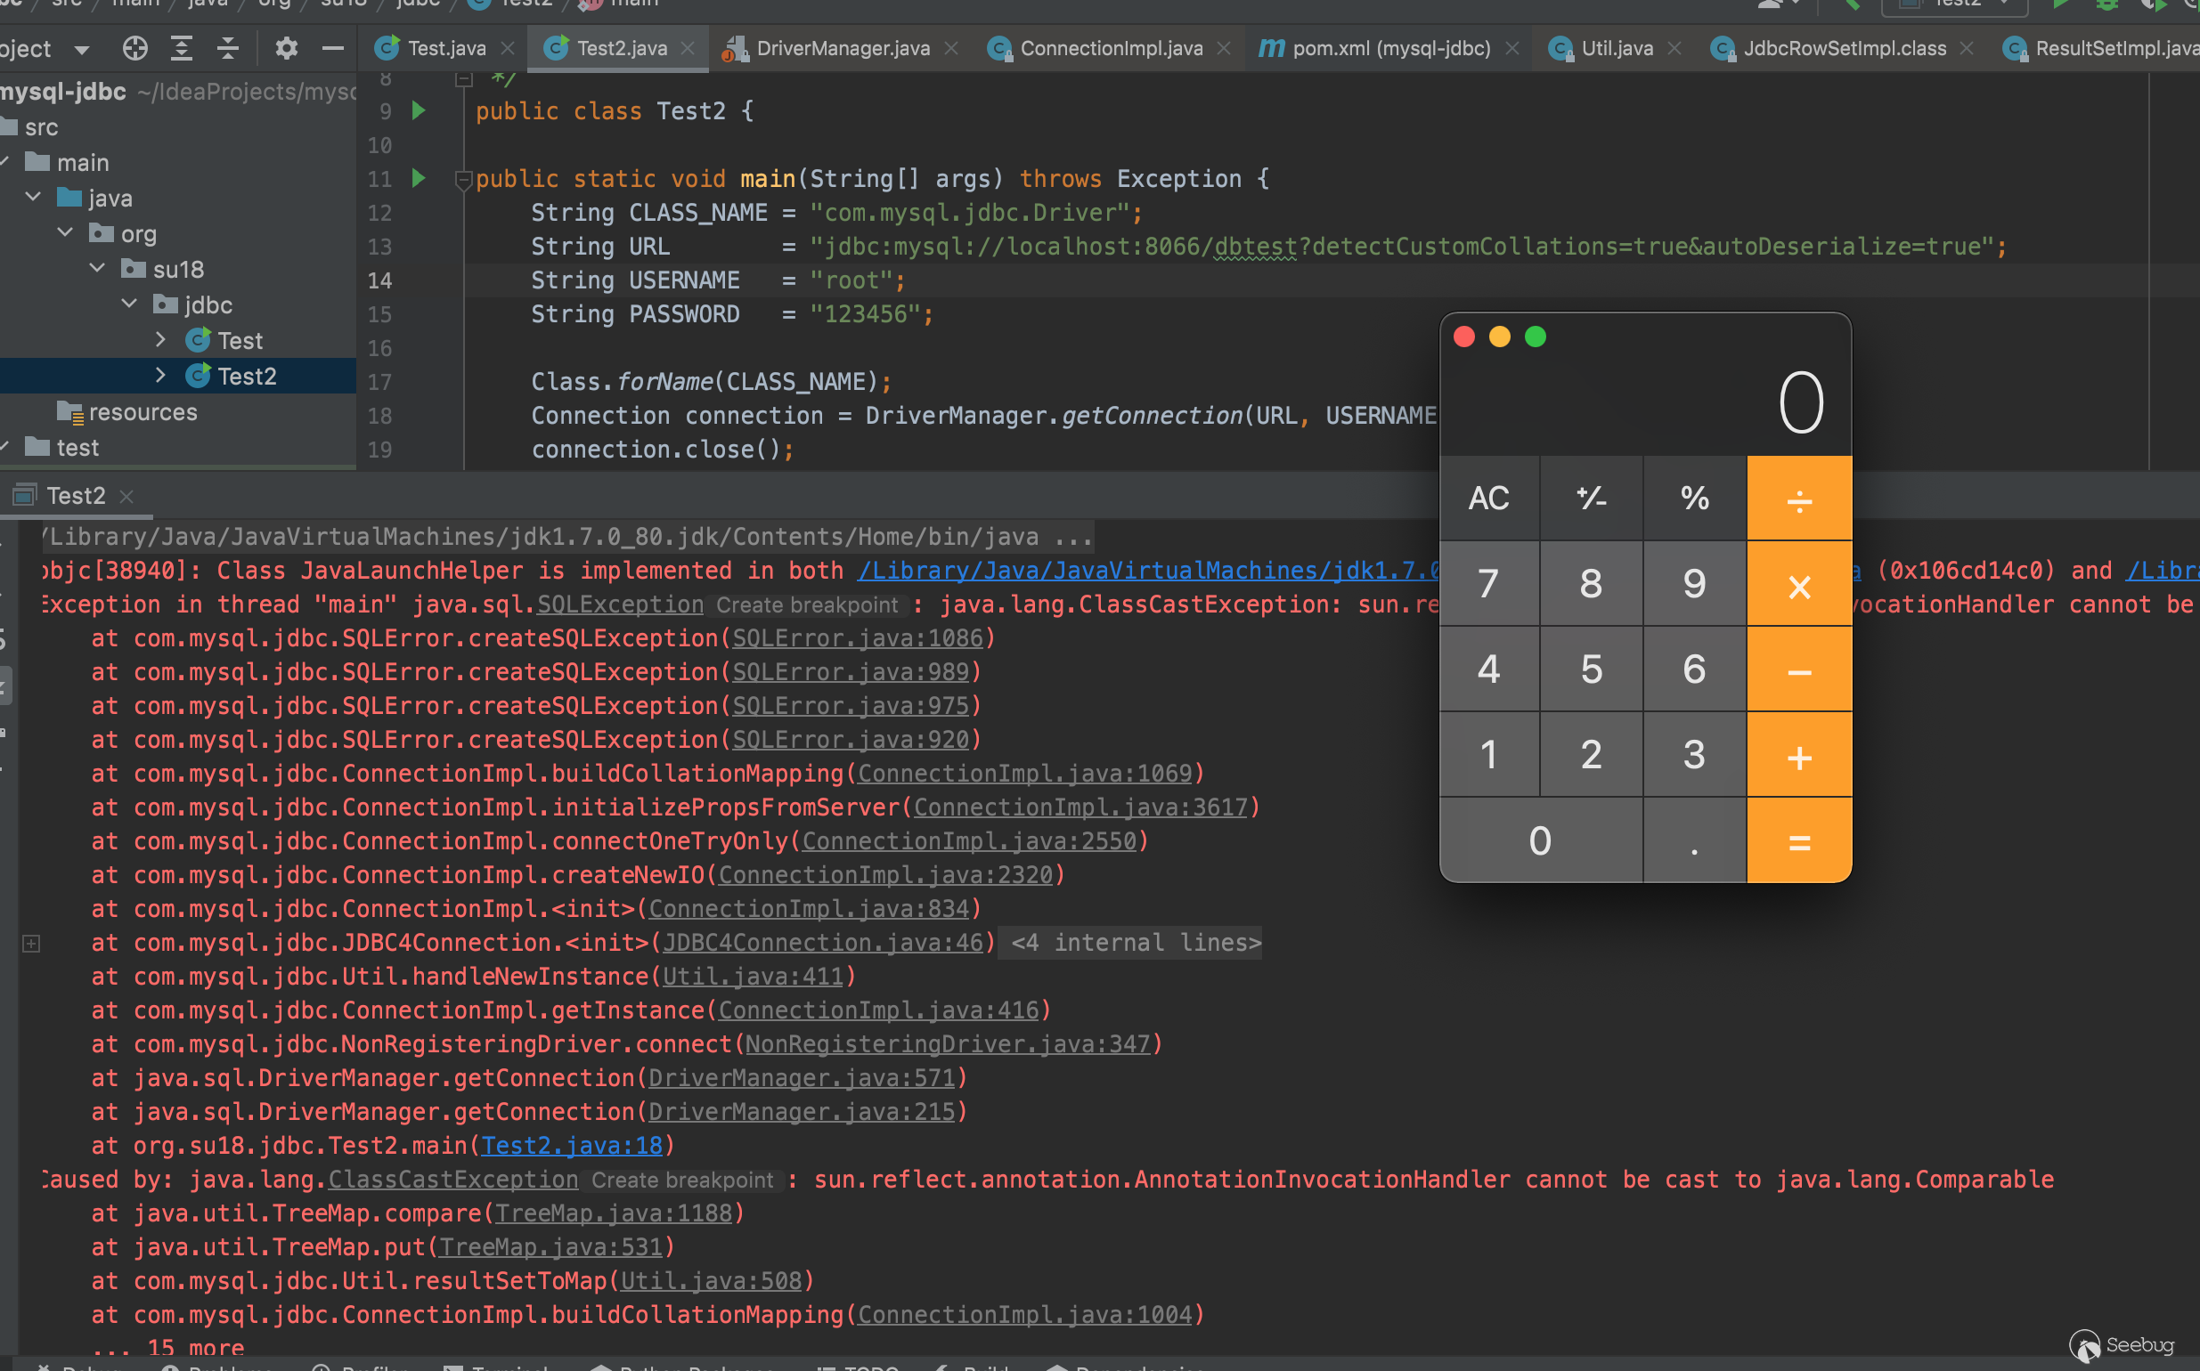This screenshot has height=1371, width=2200.
Task: Click the locate/select opened file crosshair icon
Action: [135, 48]
